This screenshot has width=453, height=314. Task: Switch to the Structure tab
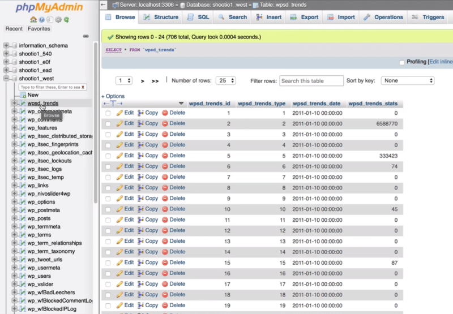coord(162,17)
